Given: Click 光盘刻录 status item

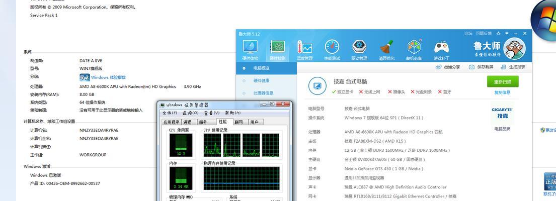Looking at the screenshot, I should point(421,91).
